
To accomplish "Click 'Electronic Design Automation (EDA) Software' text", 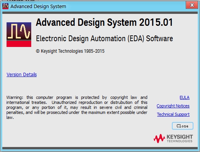I will coord(104,38).
